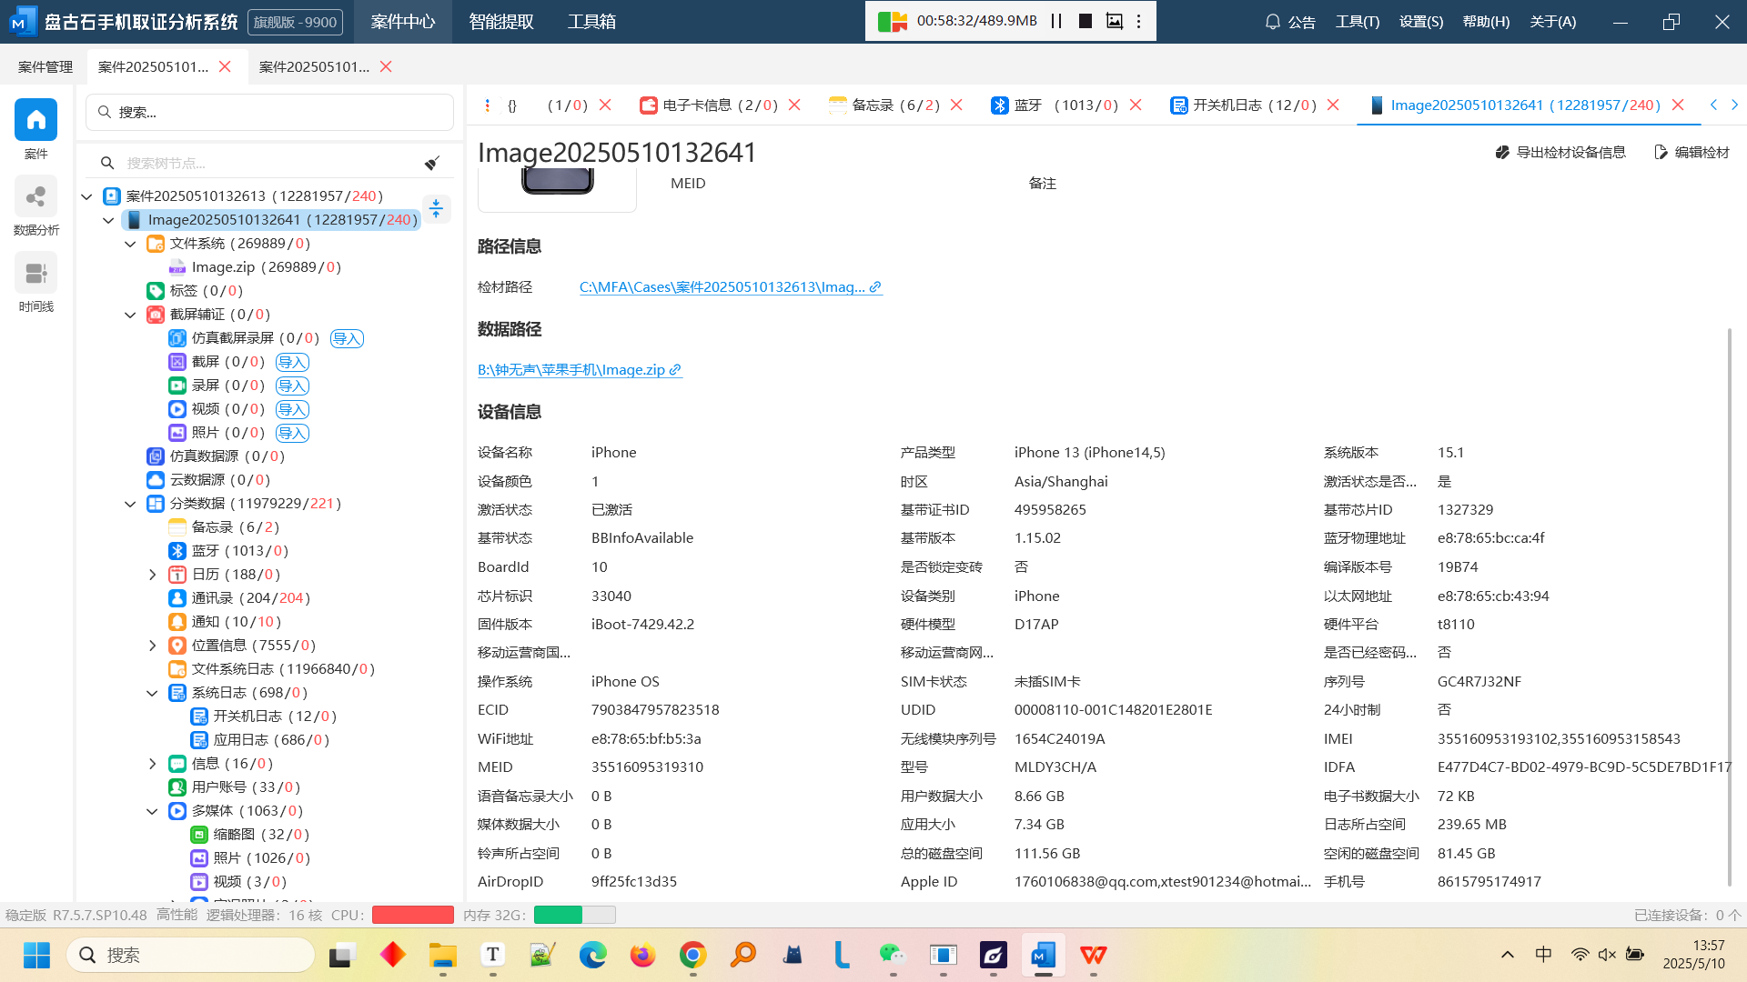The height and width of the screenshot is (982, 1747).
Task: Click the clear brush icon in tree search
Action: (432, 163)
